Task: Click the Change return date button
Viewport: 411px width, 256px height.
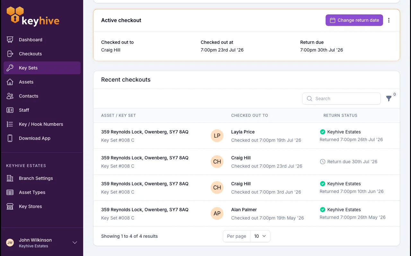Action: [x=354, y=20]
